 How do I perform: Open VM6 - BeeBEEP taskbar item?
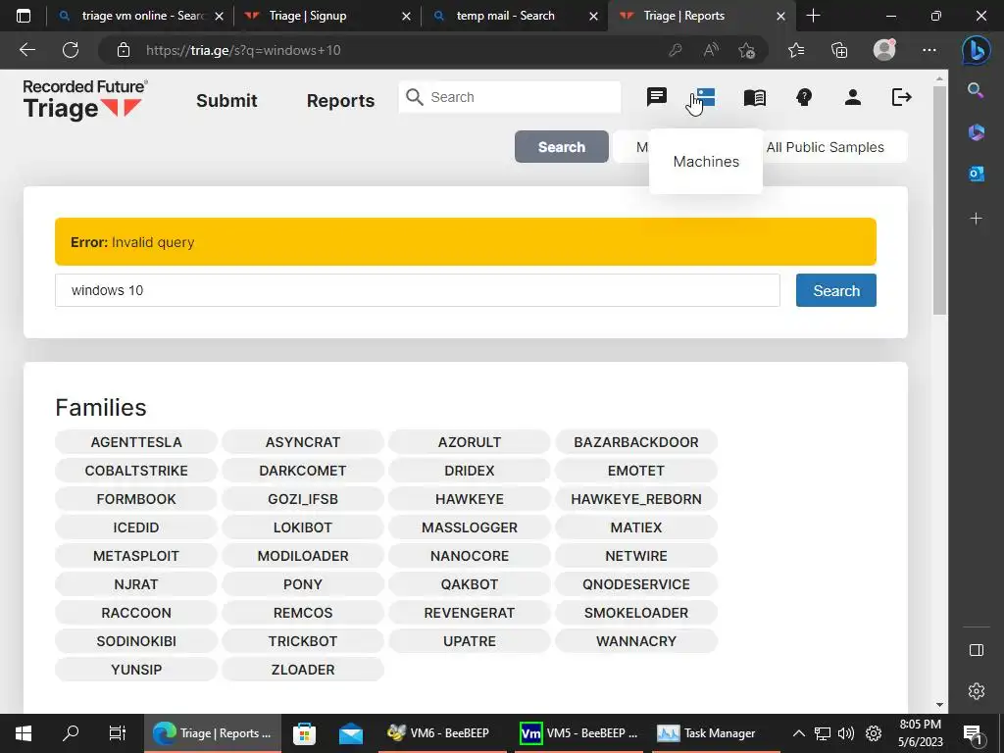pos(440,733)
